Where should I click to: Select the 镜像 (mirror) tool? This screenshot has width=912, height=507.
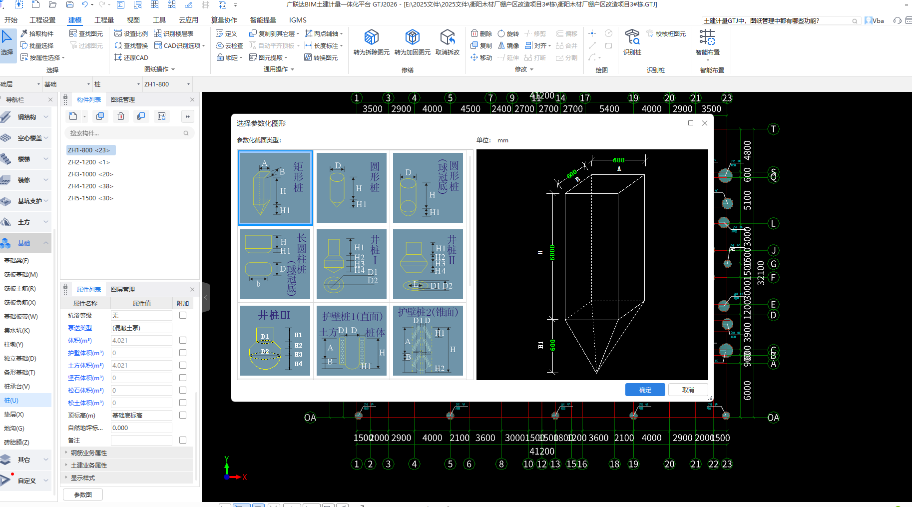point(508,45)
